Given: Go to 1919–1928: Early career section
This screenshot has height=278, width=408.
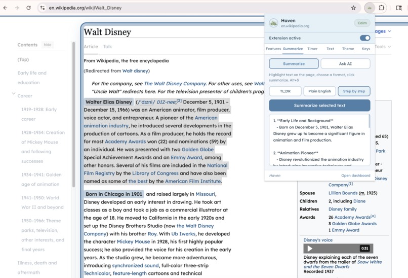Looking at the screenshot, I should click(39, 114).
